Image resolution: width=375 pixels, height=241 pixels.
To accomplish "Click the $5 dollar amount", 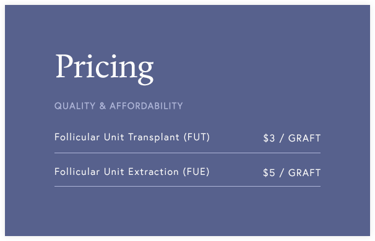I will pos(269,172).
